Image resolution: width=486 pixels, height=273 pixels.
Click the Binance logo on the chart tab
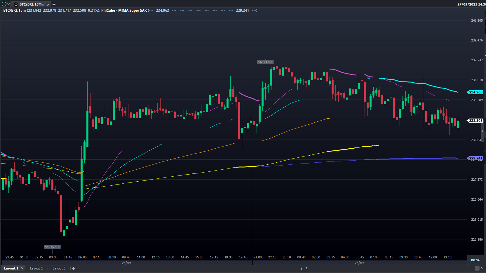coord(16,4)
